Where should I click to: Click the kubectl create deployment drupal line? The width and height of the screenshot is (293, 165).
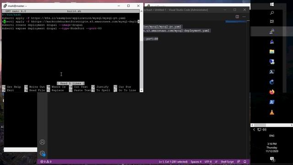tap(42, 25)
